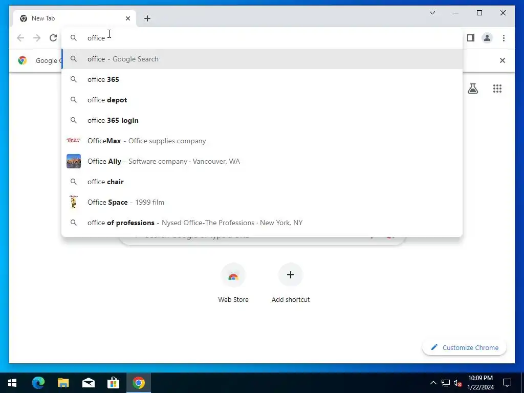Viewport: 524px width, 393px height.
Task: Select 'office of professions' suggestion
Action: (x=262, y=223)
